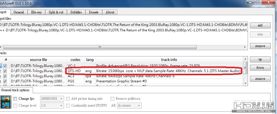Open the 1.0 level dropdown

(52, 105)
